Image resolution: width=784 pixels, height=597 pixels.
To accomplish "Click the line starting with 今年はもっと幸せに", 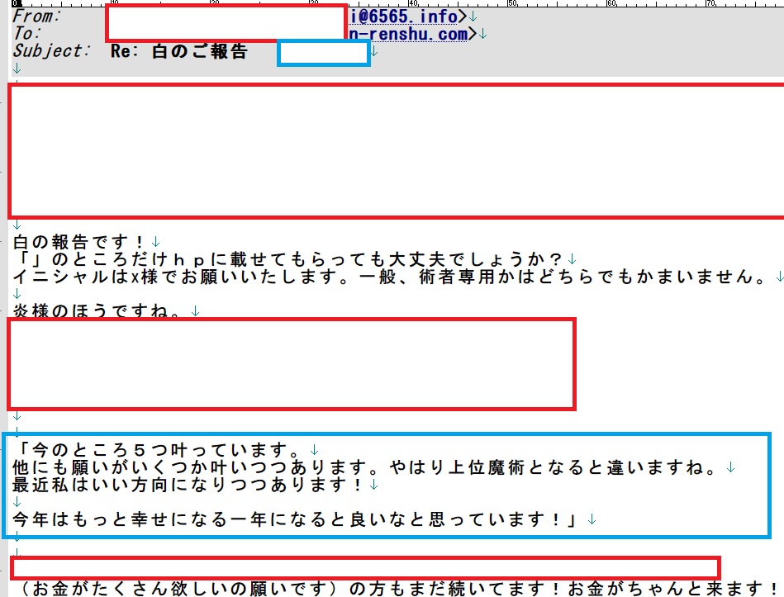I will click(x=297, y=519).
